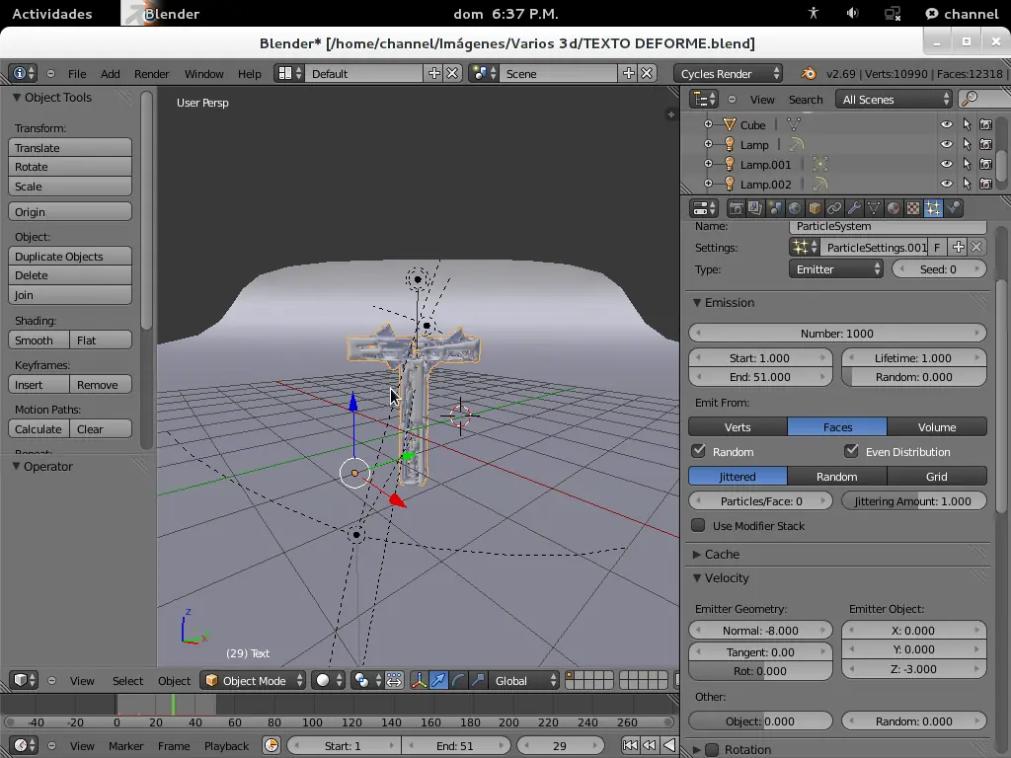Screen dimensions: 1011x758
Task: Open the Modifiers tab (wrench icon)
Action: [854, 208]
